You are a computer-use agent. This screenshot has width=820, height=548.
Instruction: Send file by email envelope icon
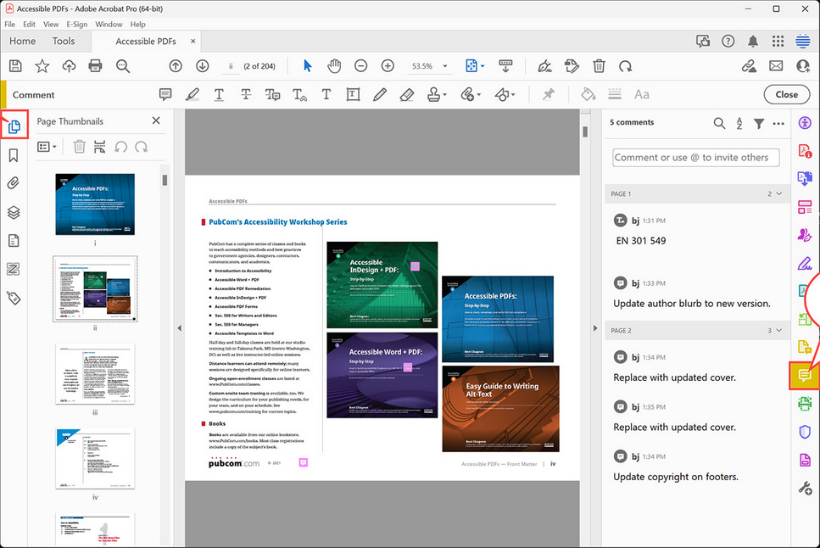(776, 66)
